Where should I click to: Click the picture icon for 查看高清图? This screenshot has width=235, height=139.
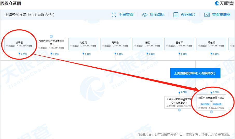click(x=207, y=15)
